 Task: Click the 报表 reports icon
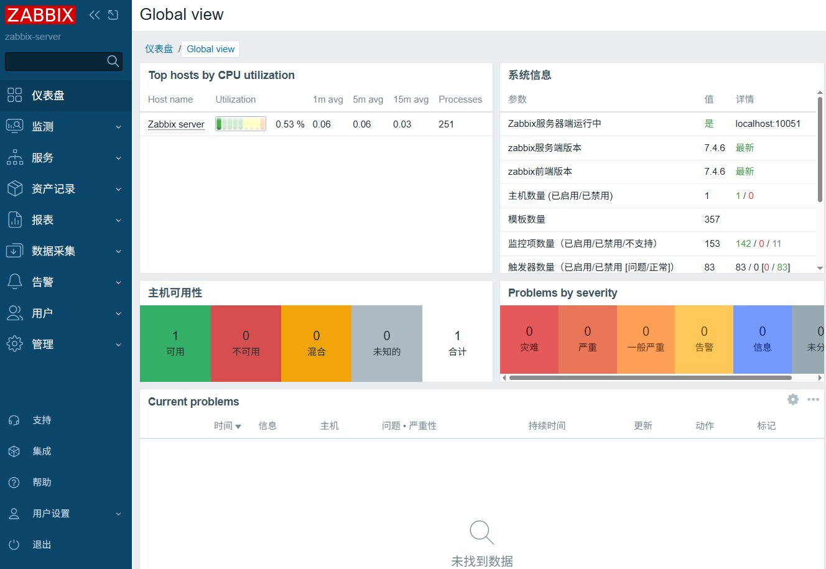14,220
